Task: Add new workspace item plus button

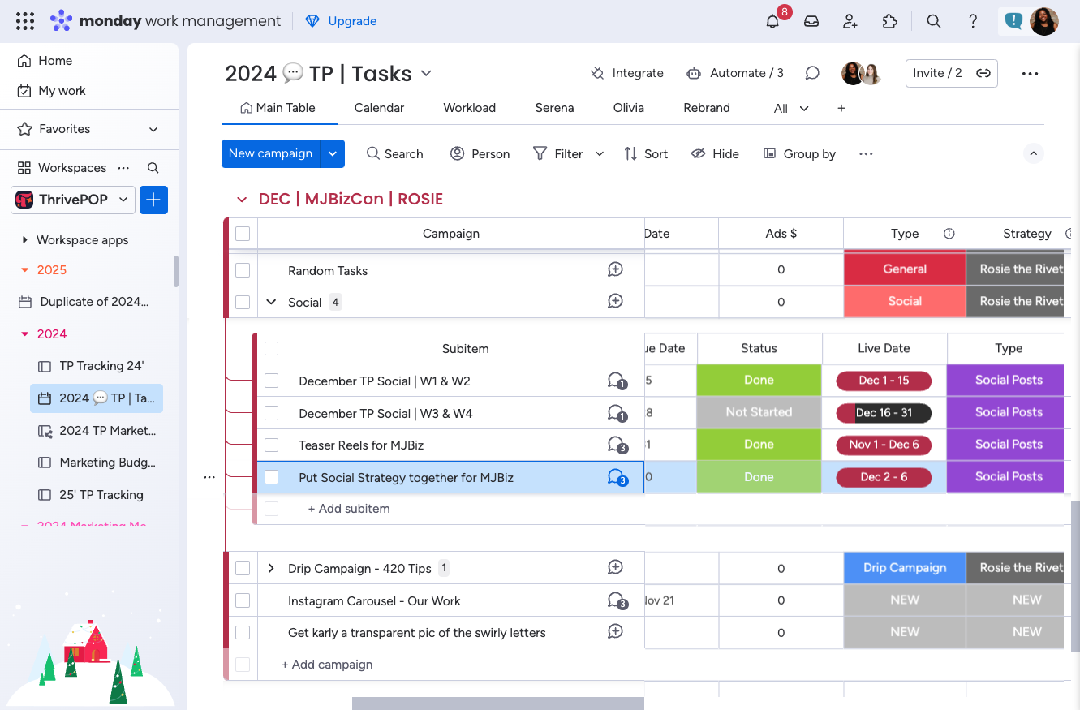Action: [153, 200]
